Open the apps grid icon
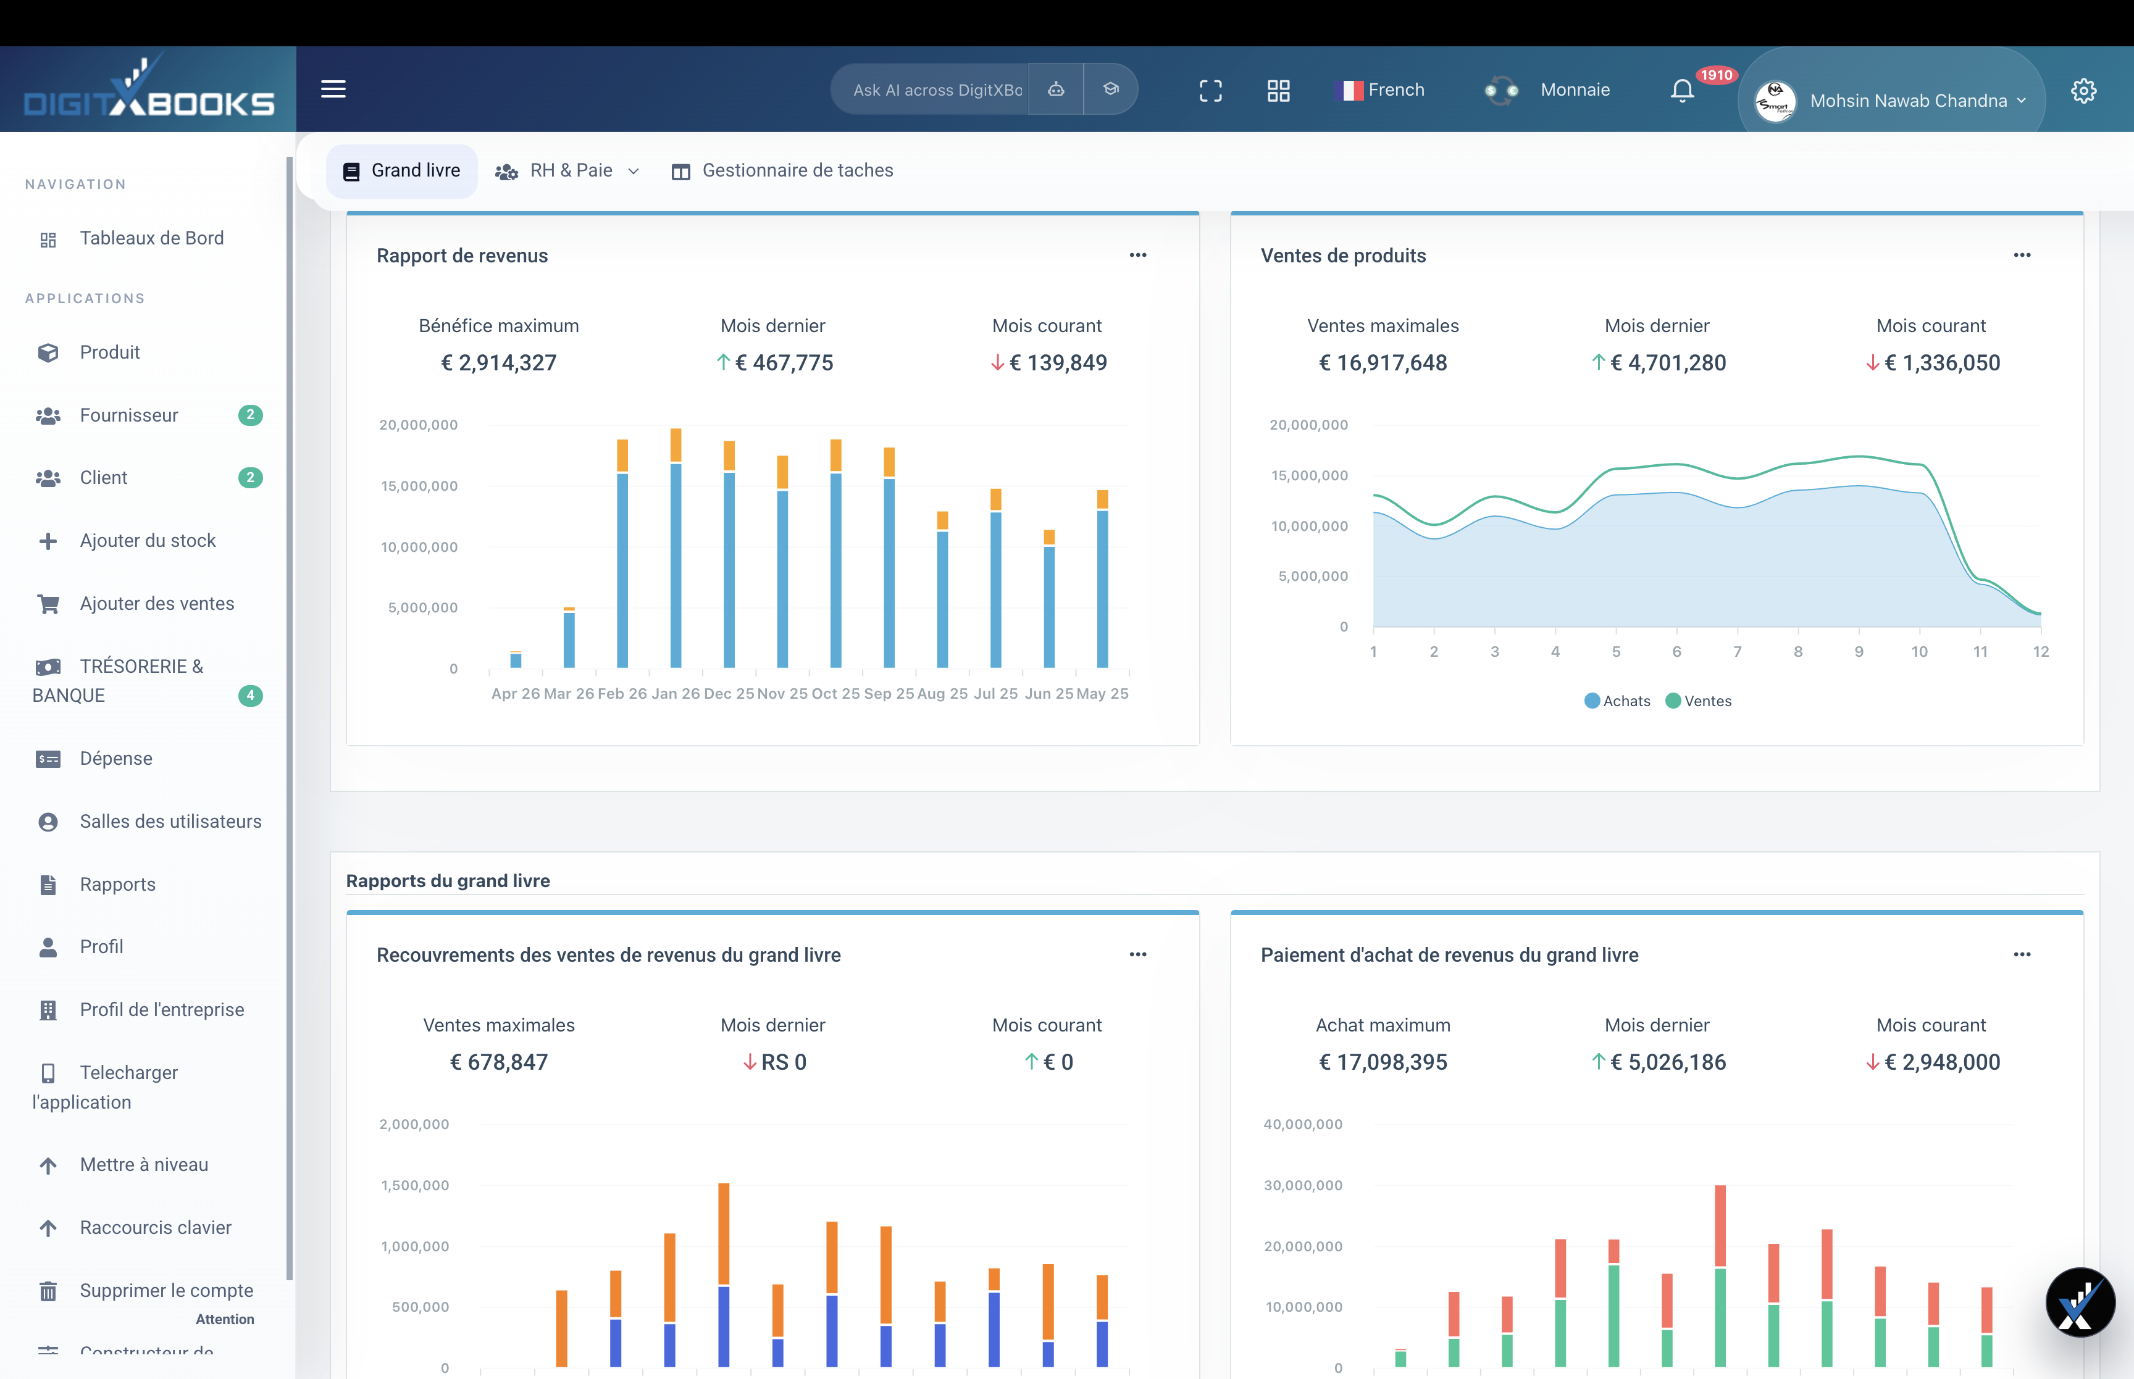 click(x=1278, y=91)
